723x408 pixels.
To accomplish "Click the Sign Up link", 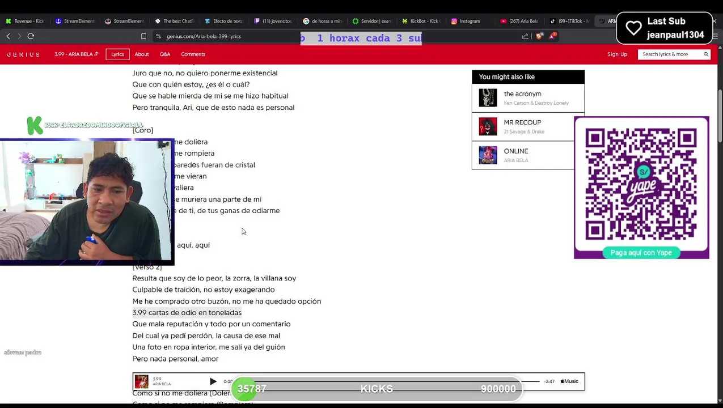I will tap(617, 54).
